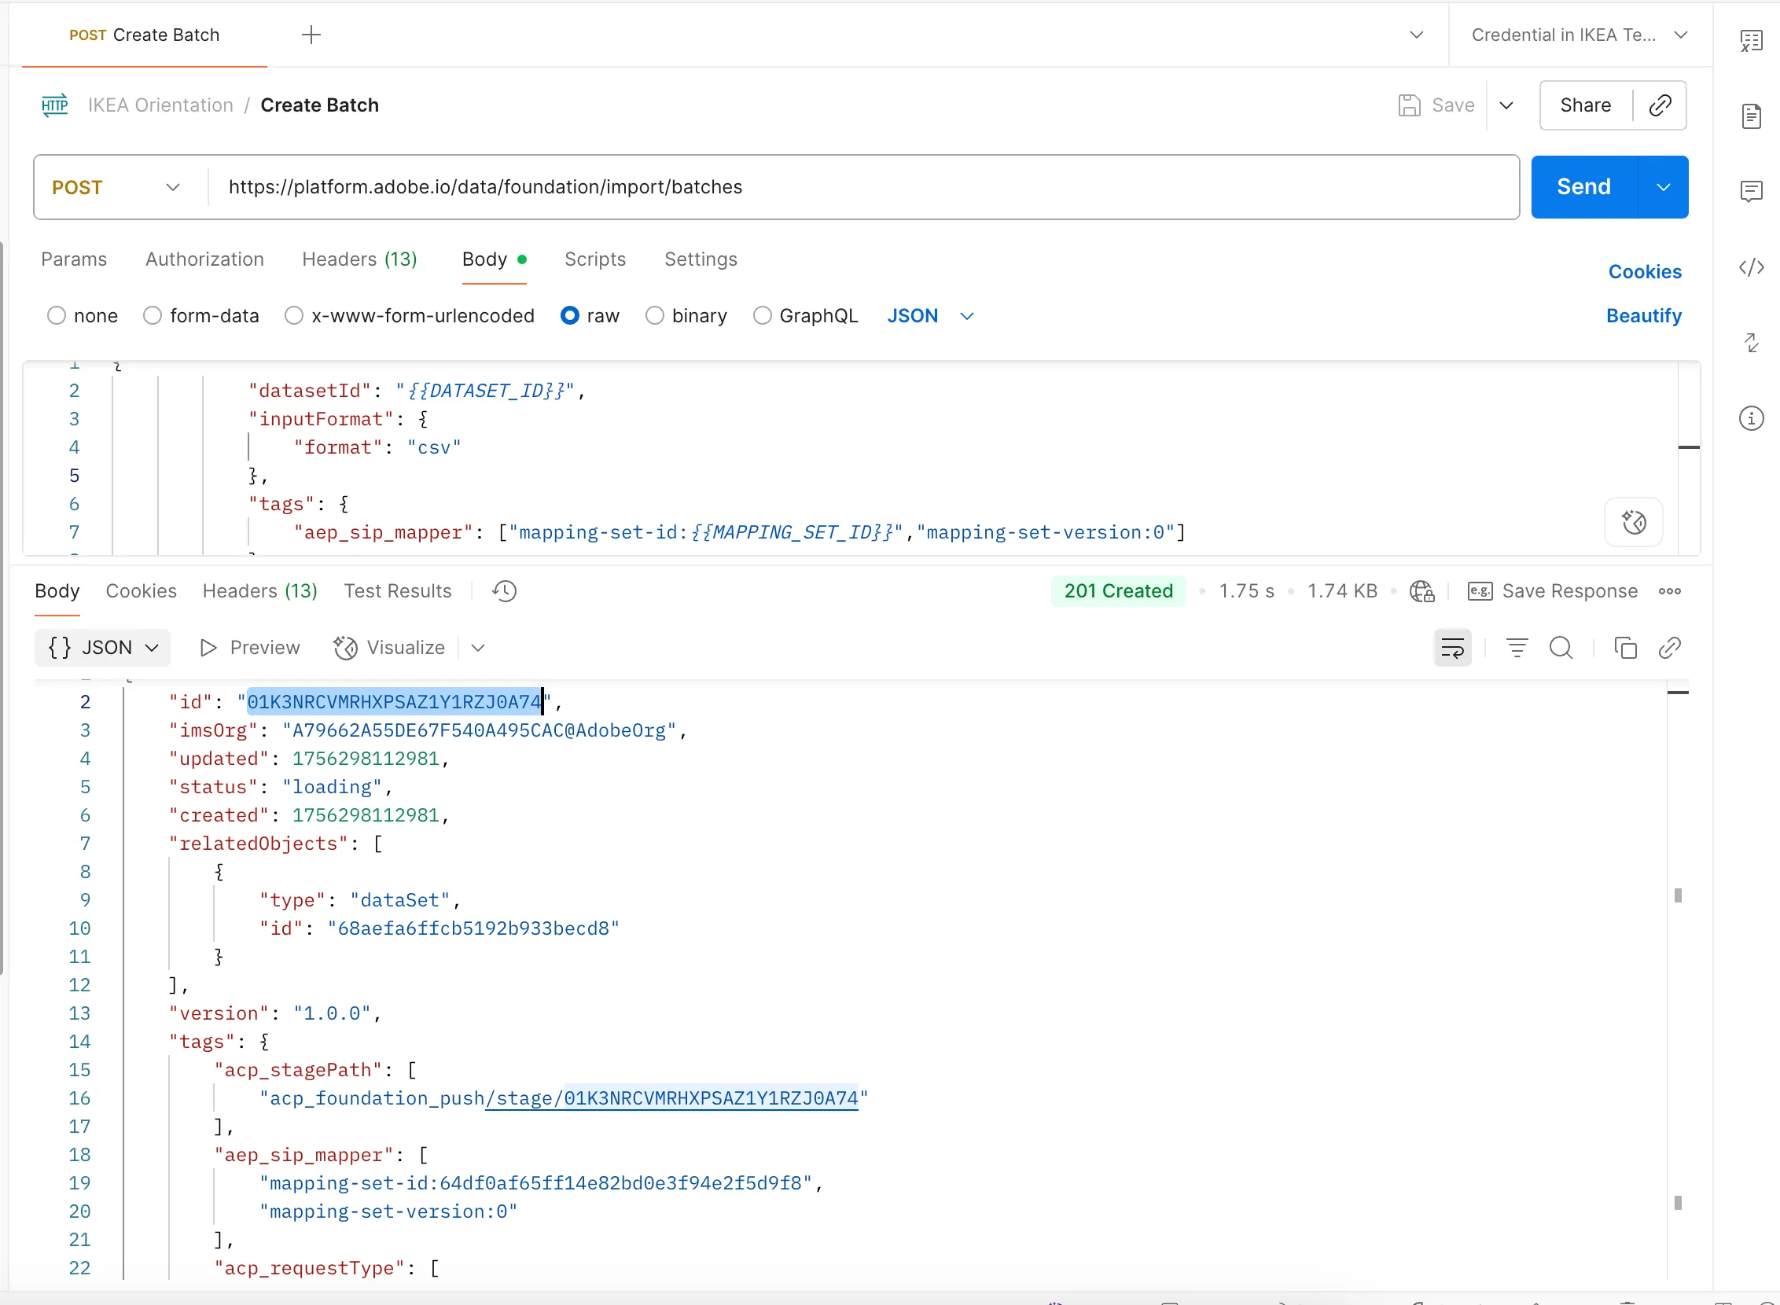This screenshot has height=1305, width=1780.
Task: Select the none body type radio
Action: [x=56, y=315]
